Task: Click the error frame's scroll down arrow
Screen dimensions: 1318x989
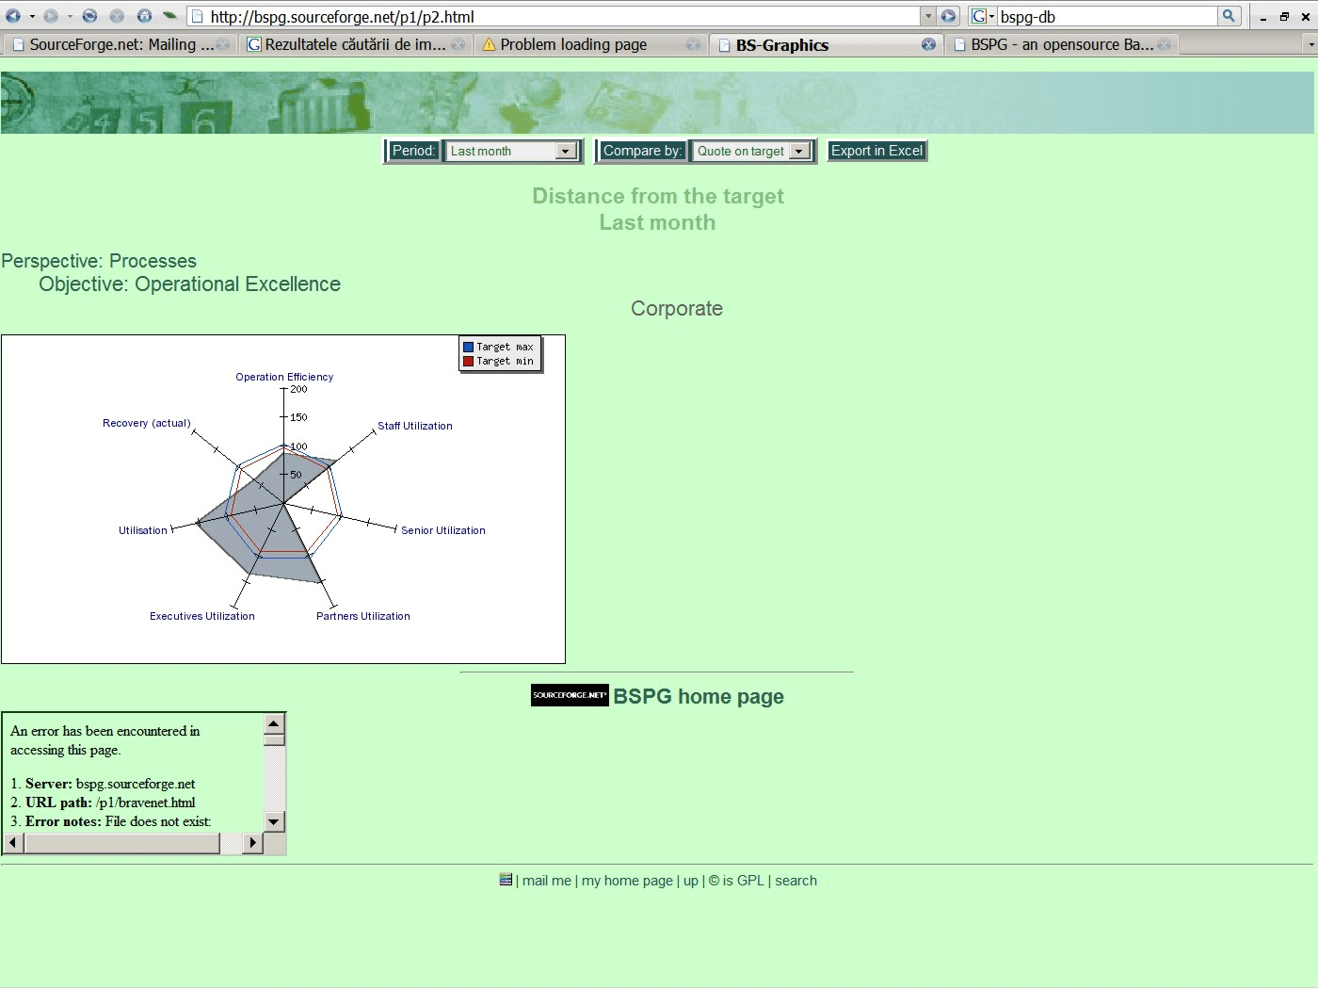Action: coord(274,821)
